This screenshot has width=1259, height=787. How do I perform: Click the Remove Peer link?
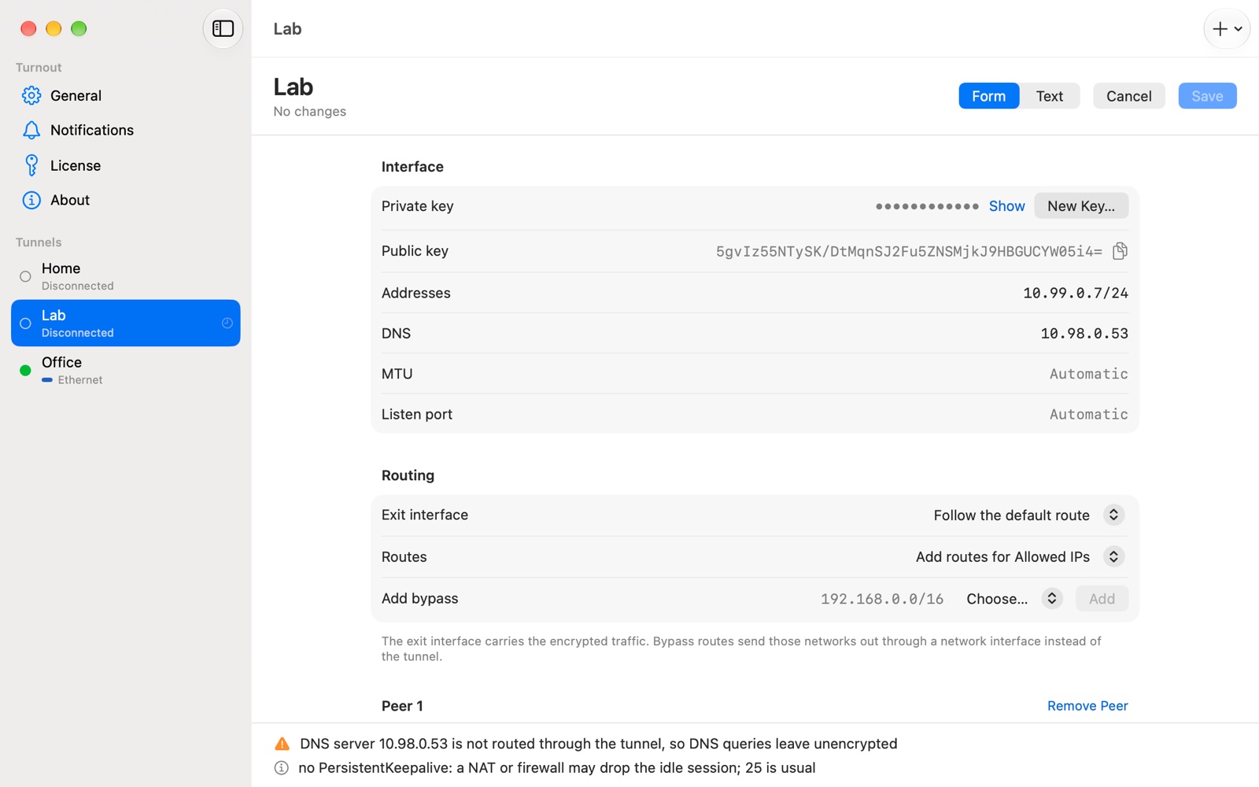[x=1087, y=706]
